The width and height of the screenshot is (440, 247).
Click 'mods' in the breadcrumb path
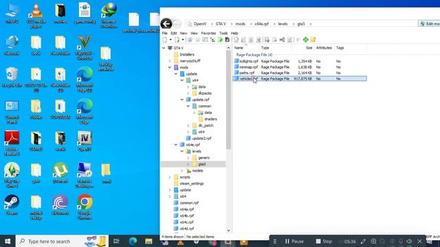click(240, 24)
